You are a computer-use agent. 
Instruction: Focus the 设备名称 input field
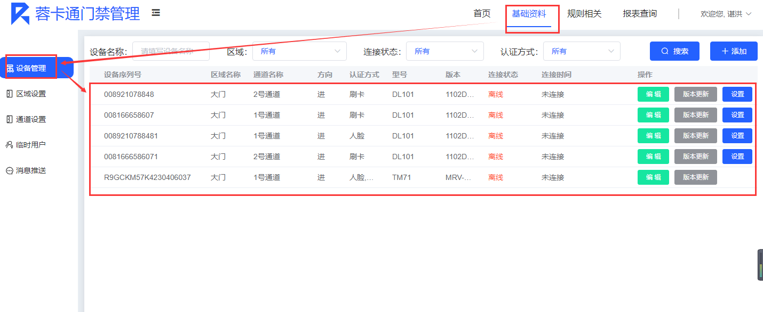(171, 51)
